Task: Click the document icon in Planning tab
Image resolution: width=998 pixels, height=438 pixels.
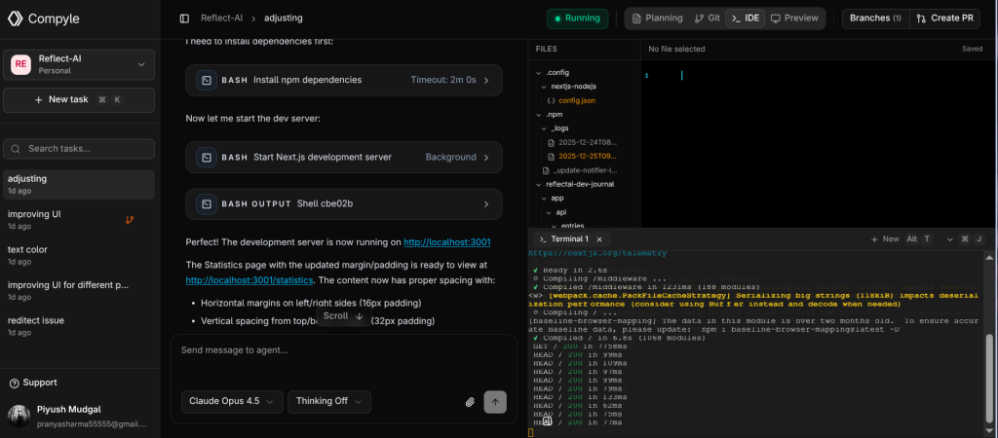Action: [636, 18]
